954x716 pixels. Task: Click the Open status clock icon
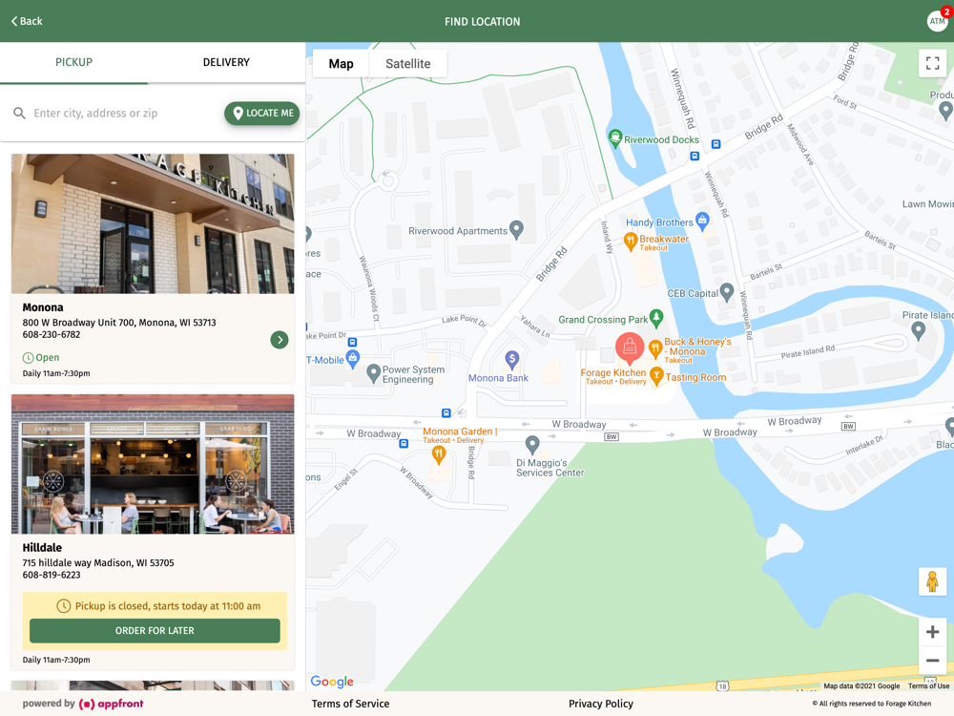[x=28, y=357]
